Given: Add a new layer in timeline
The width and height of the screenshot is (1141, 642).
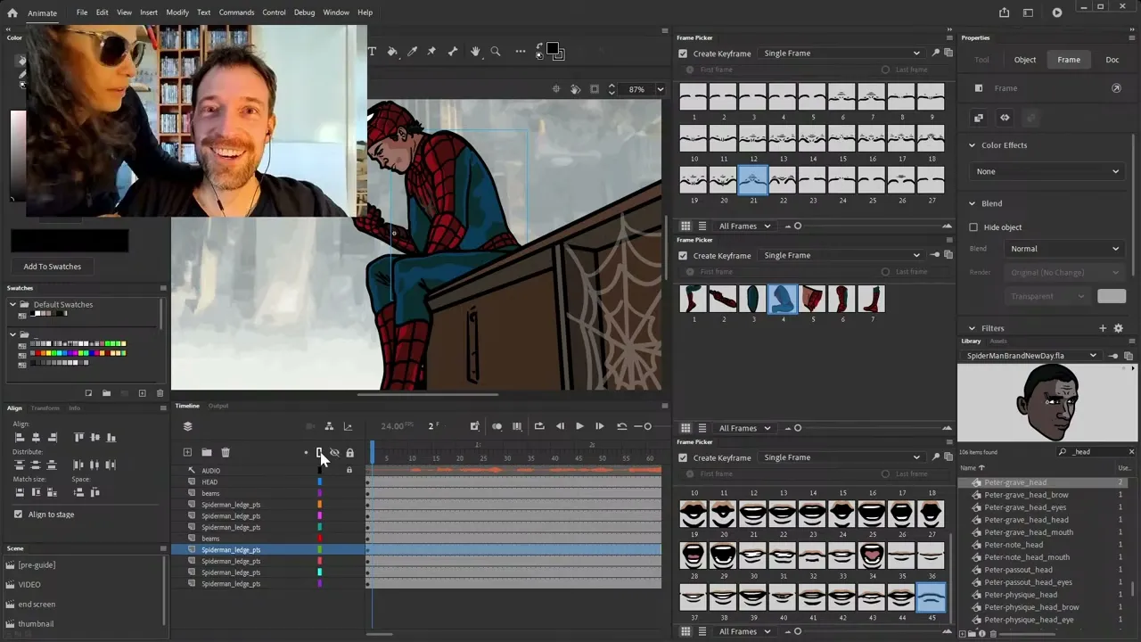Looking at the screenshot, I should coord(187,453).
